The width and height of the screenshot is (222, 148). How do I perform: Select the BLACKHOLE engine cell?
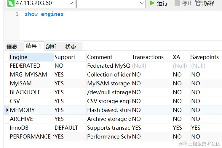click(x=31, y=92)
